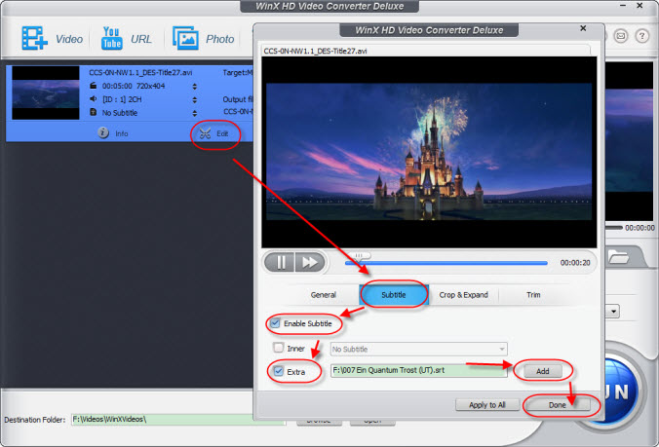Minimize the main WinX window

(x=623, y=6)
